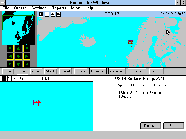This screenshot has width=186, height=139.
Task: Click the greyed Launch button
Action: (137, 71)
